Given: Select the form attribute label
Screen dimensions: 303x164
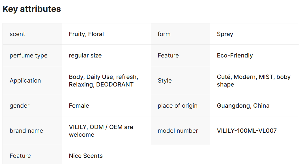Looking at the screenshot, I should click(164, 34).
